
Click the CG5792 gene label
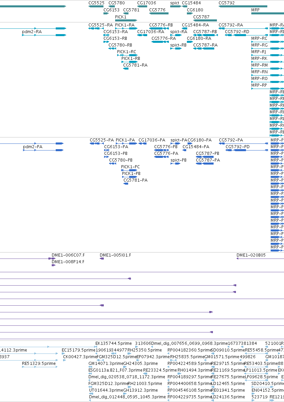coord(227,3)
